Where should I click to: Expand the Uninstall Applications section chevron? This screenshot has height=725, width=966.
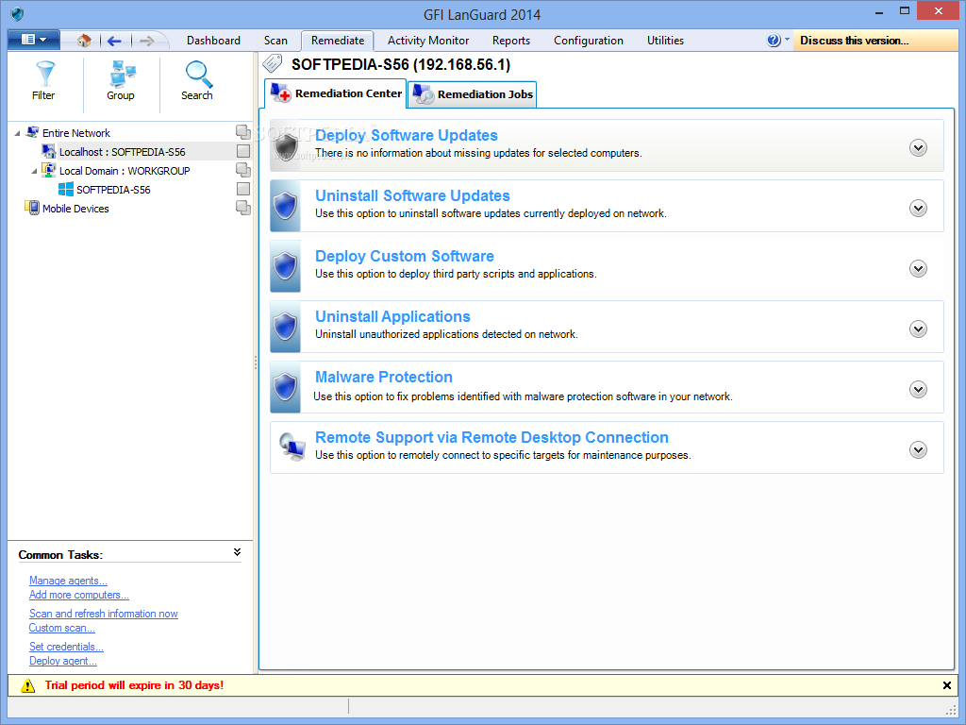point(918,329)
